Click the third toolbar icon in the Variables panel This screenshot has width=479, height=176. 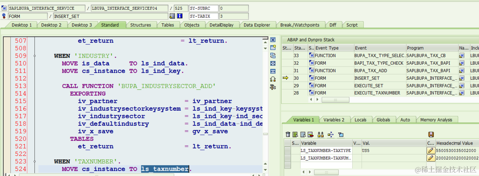click(x=303, y=135)
